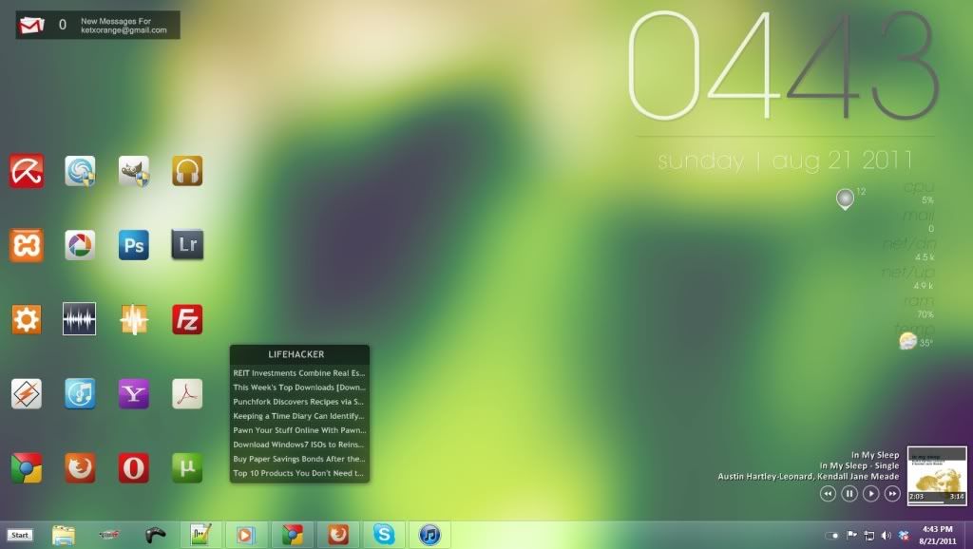973x549 pixels.
Task: Open the Lifehacker article about Windows7 ISOs
Action: coord(299,444)
